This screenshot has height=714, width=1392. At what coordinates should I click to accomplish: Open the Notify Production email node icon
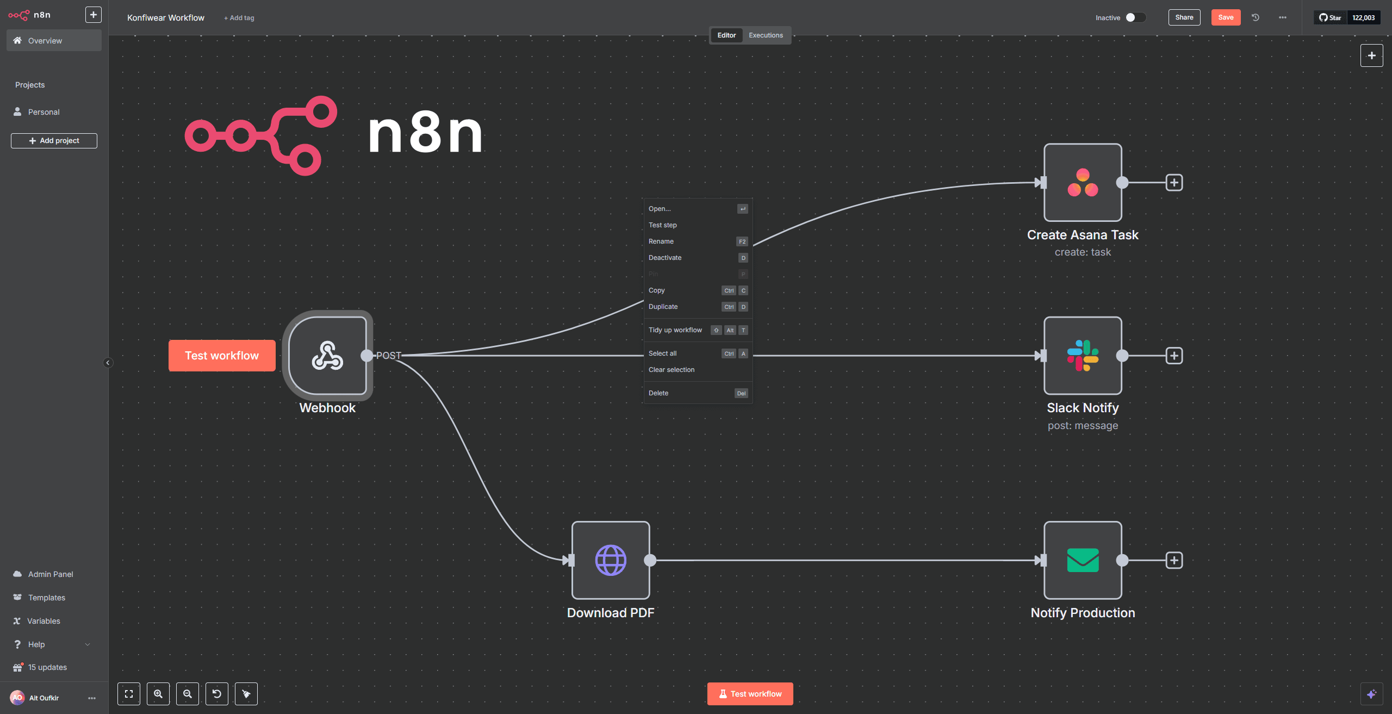tap(1083, 560)
